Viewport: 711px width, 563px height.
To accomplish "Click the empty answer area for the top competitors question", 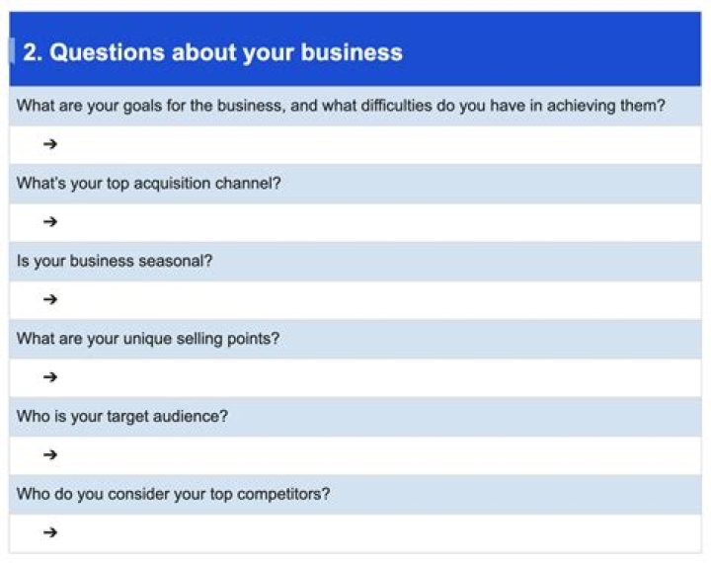I will [375, 532].
